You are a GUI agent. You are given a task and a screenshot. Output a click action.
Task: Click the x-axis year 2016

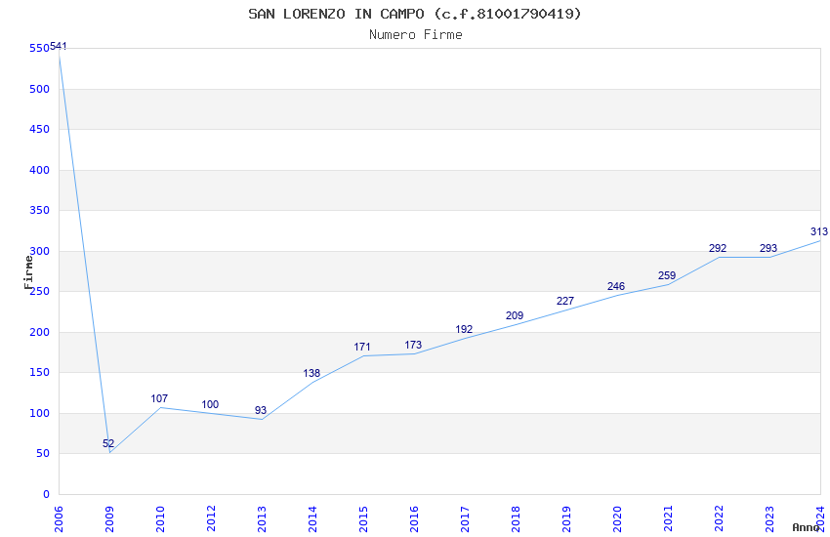point(414,519)
